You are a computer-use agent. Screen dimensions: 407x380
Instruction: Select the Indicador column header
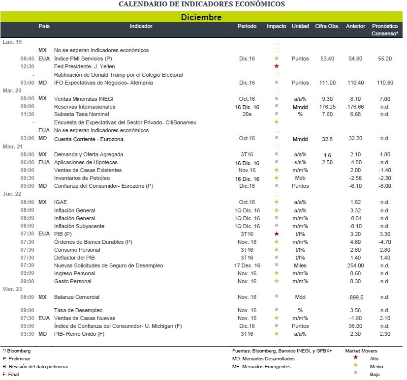point(141,26)
